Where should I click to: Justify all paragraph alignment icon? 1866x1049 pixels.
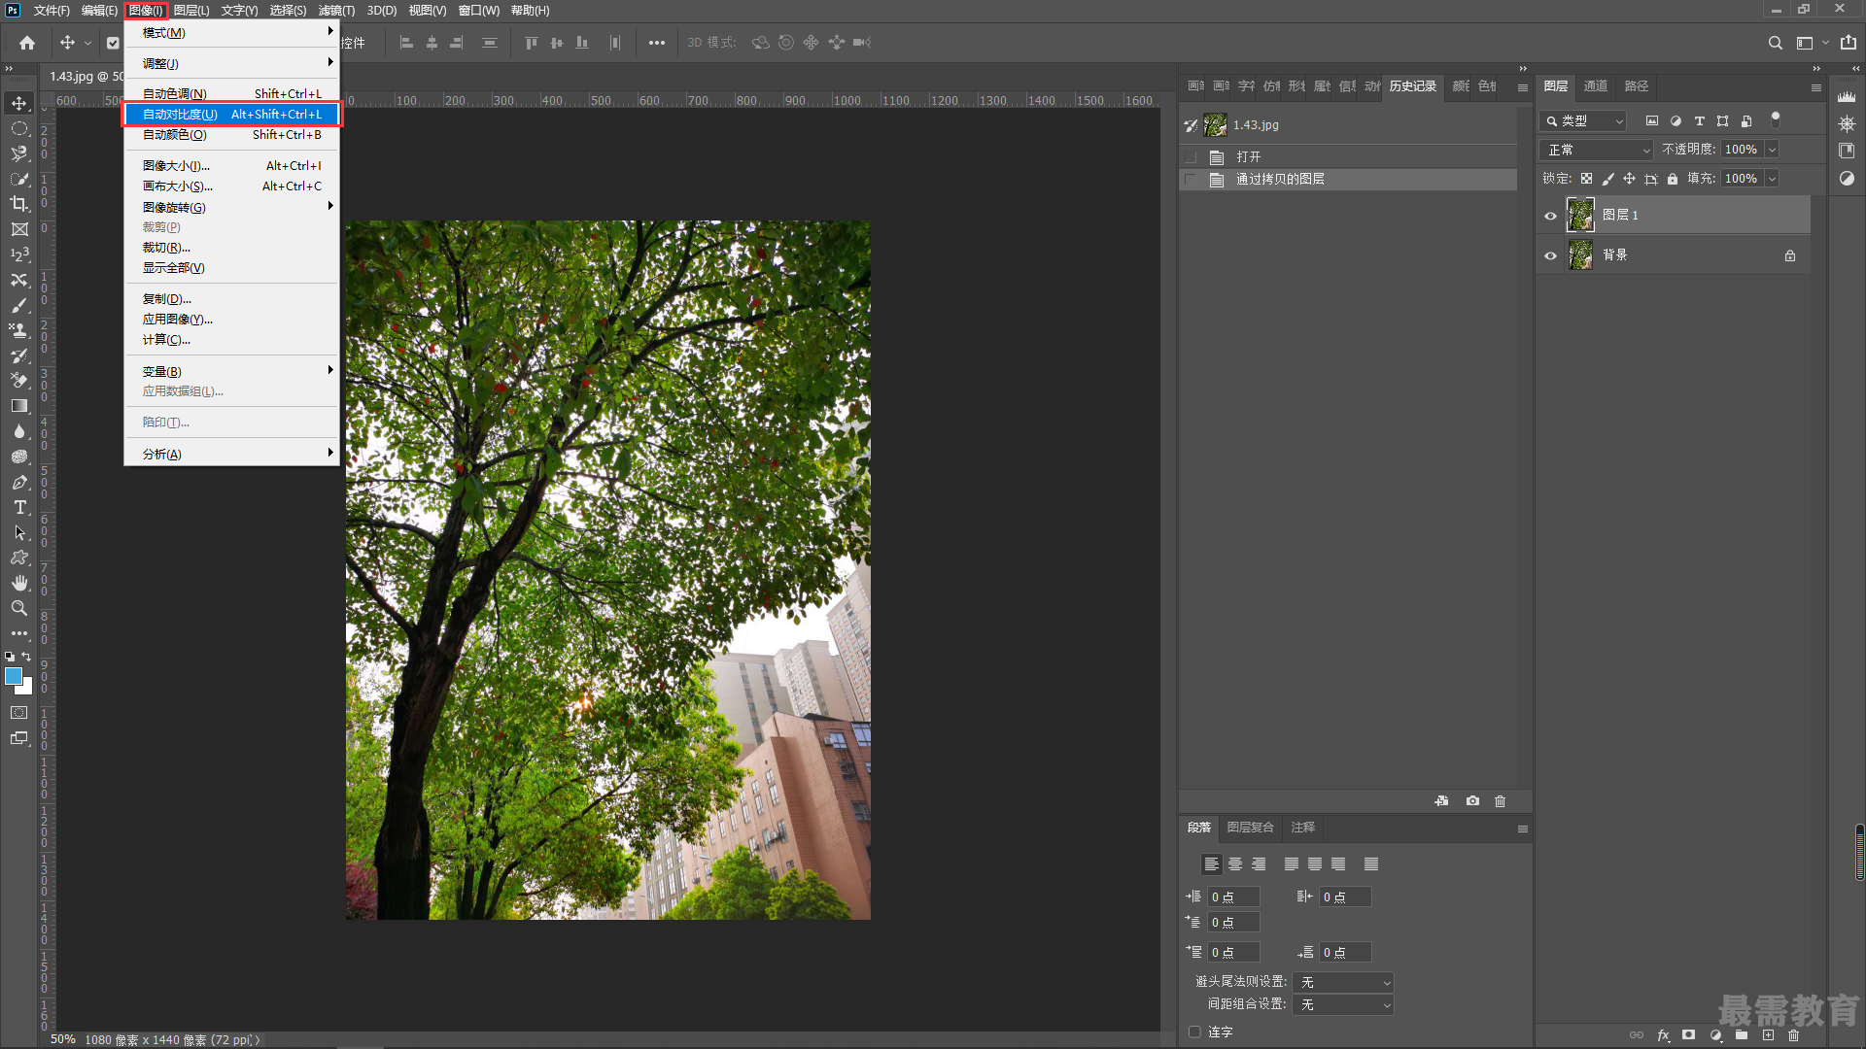pos(1371,864)
